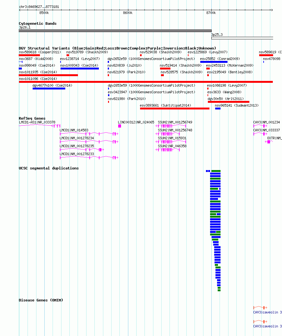The image size is (282, 336).
Task: Open esv3633 (Wang2008) variant label
Action: [x=224, y=92]
